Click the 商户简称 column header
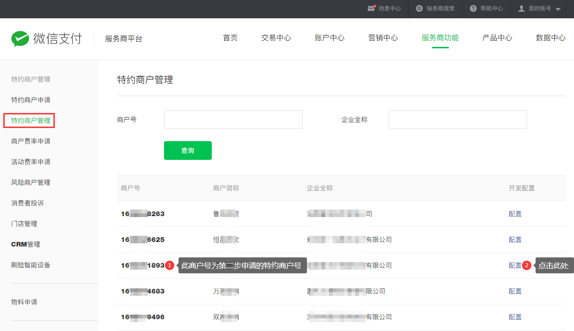Viewport: 574px width, 331px height. click(x=226, y=188)
